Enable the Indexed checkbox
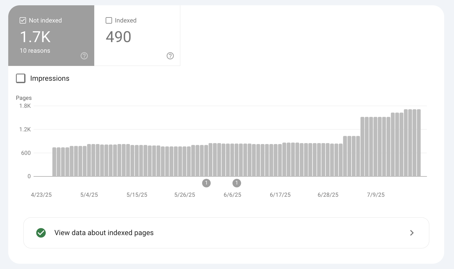This screenshot has width=454, height=269. (109, 20)
